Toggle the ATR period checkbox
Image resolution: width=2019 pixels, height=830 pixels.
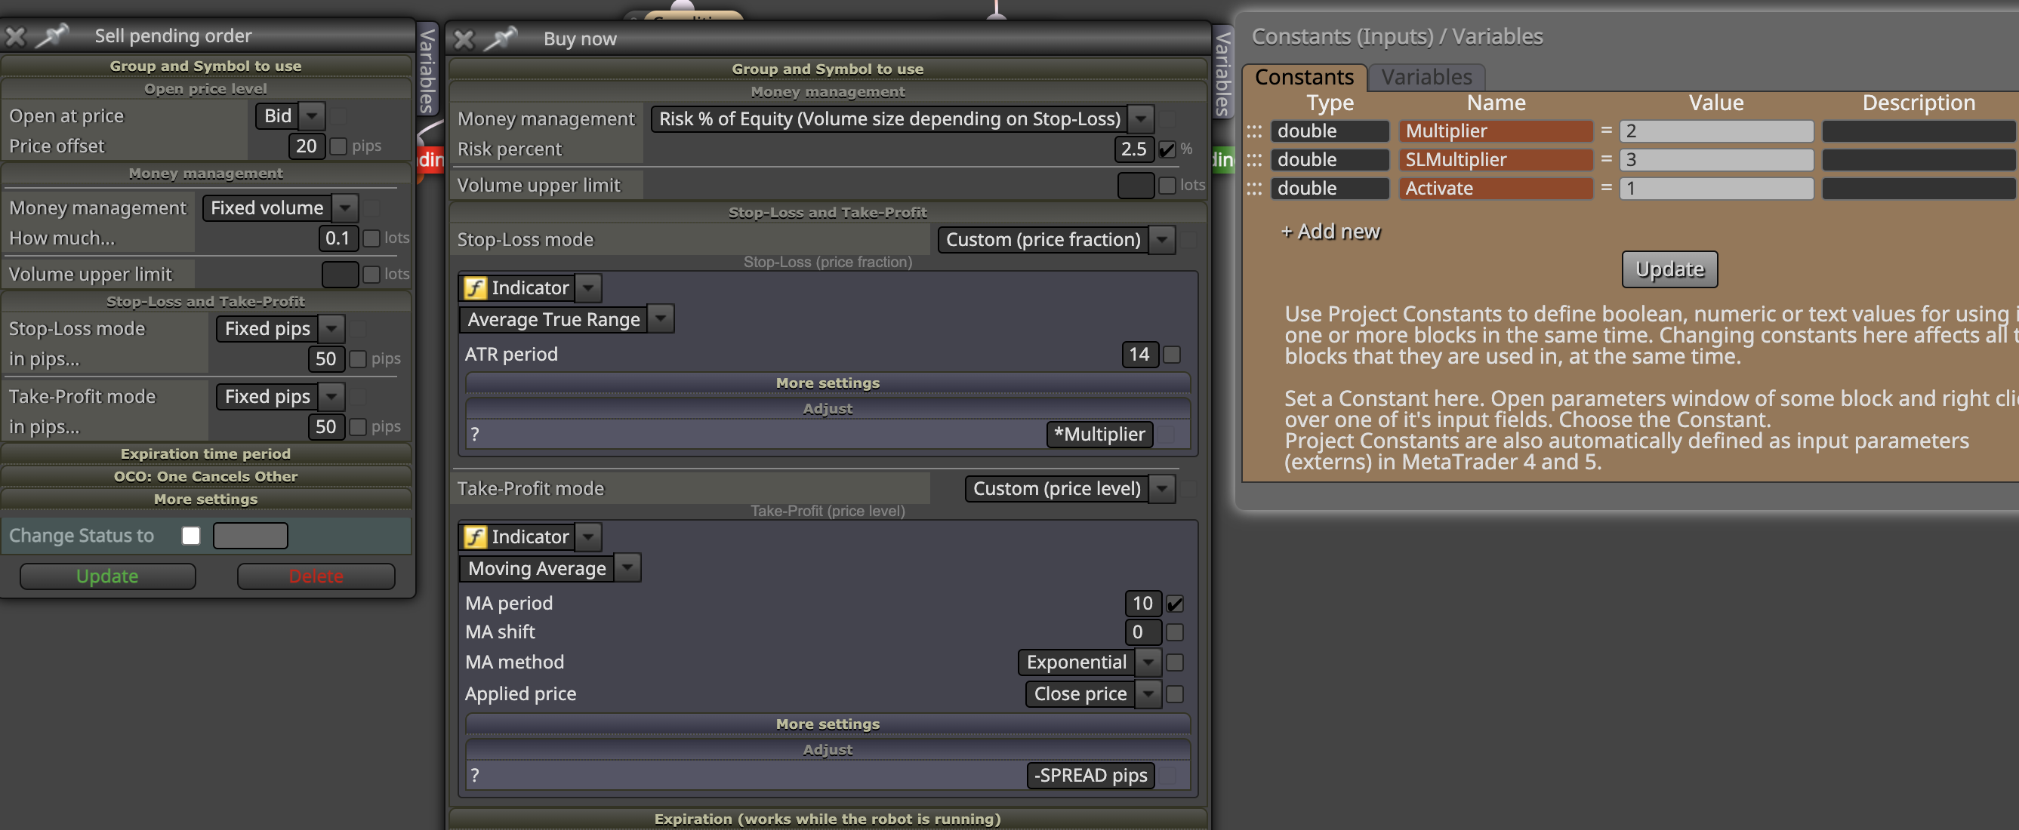pyautogui.click(x=1172, y=355)
